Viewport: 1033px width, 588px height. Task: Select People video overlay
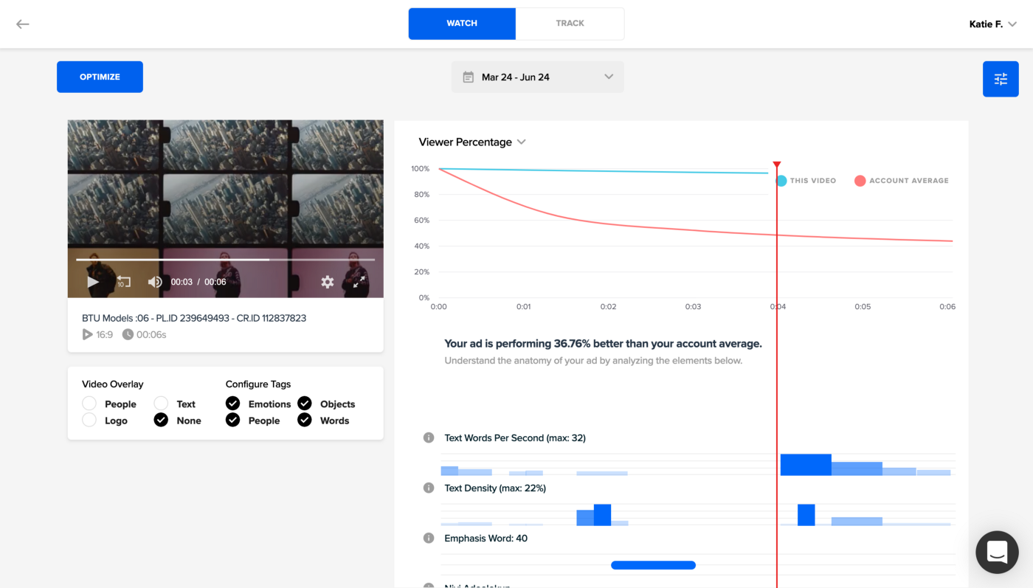tap(89, 404)
